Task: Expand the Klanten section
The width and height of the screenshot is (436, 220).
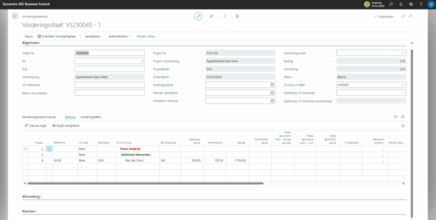Action: [x=30, y=211]
